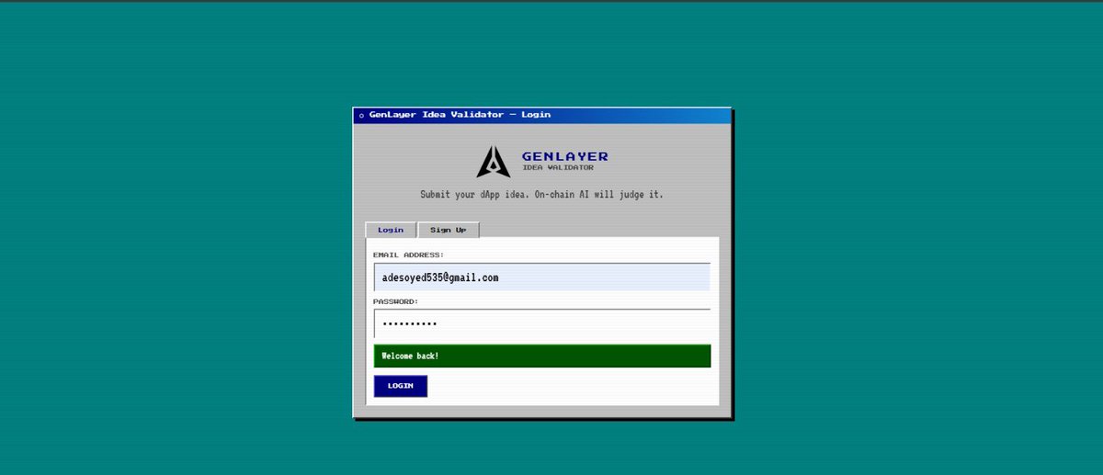Focus the Password input field
Viewport: 1103px width, 475px height.
[x=542, y=323]
